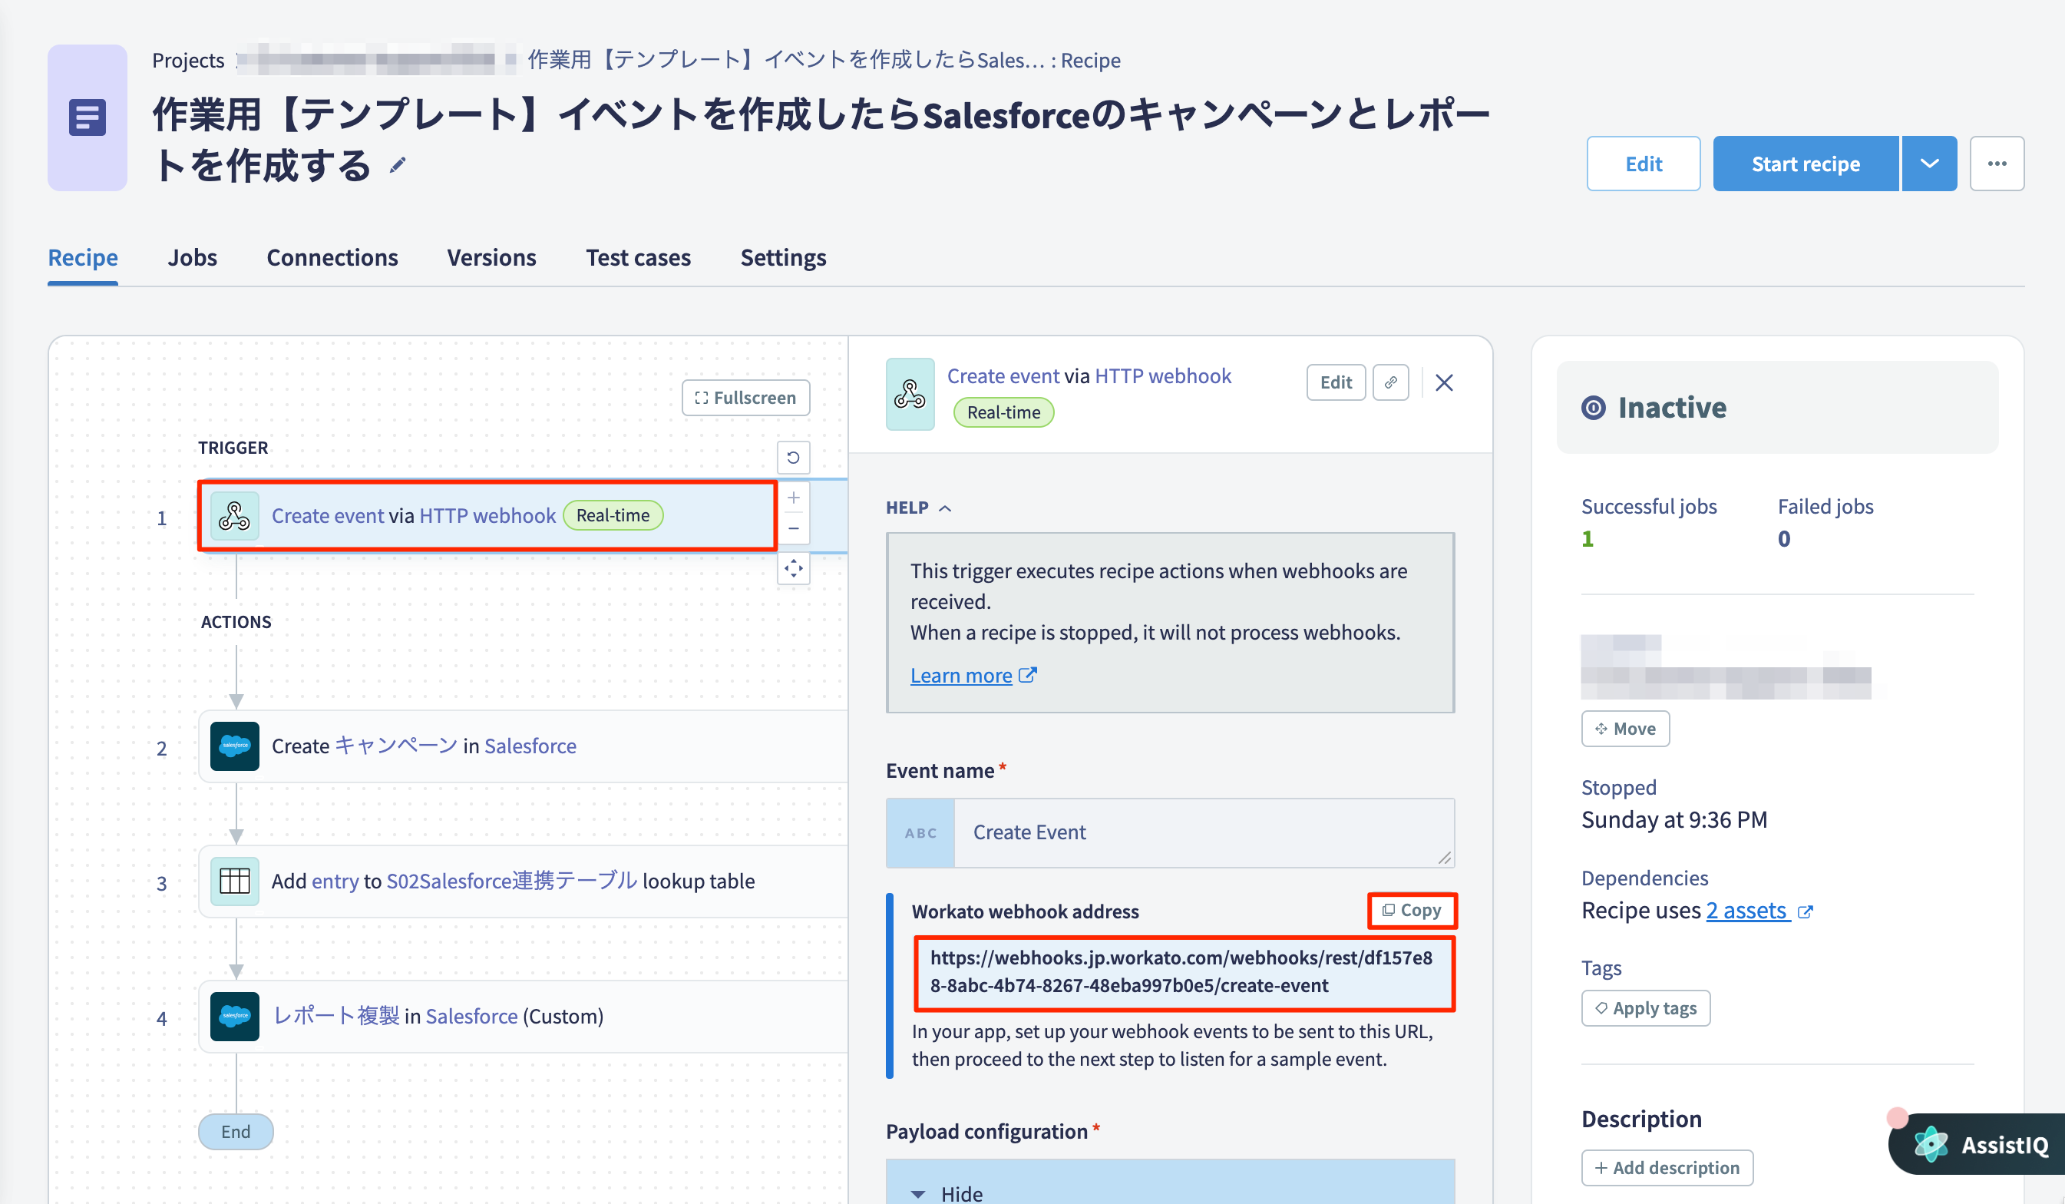Click the webhook URL text
The width and height of the screenshot is (2065, 1204).
click(1181, 971)
